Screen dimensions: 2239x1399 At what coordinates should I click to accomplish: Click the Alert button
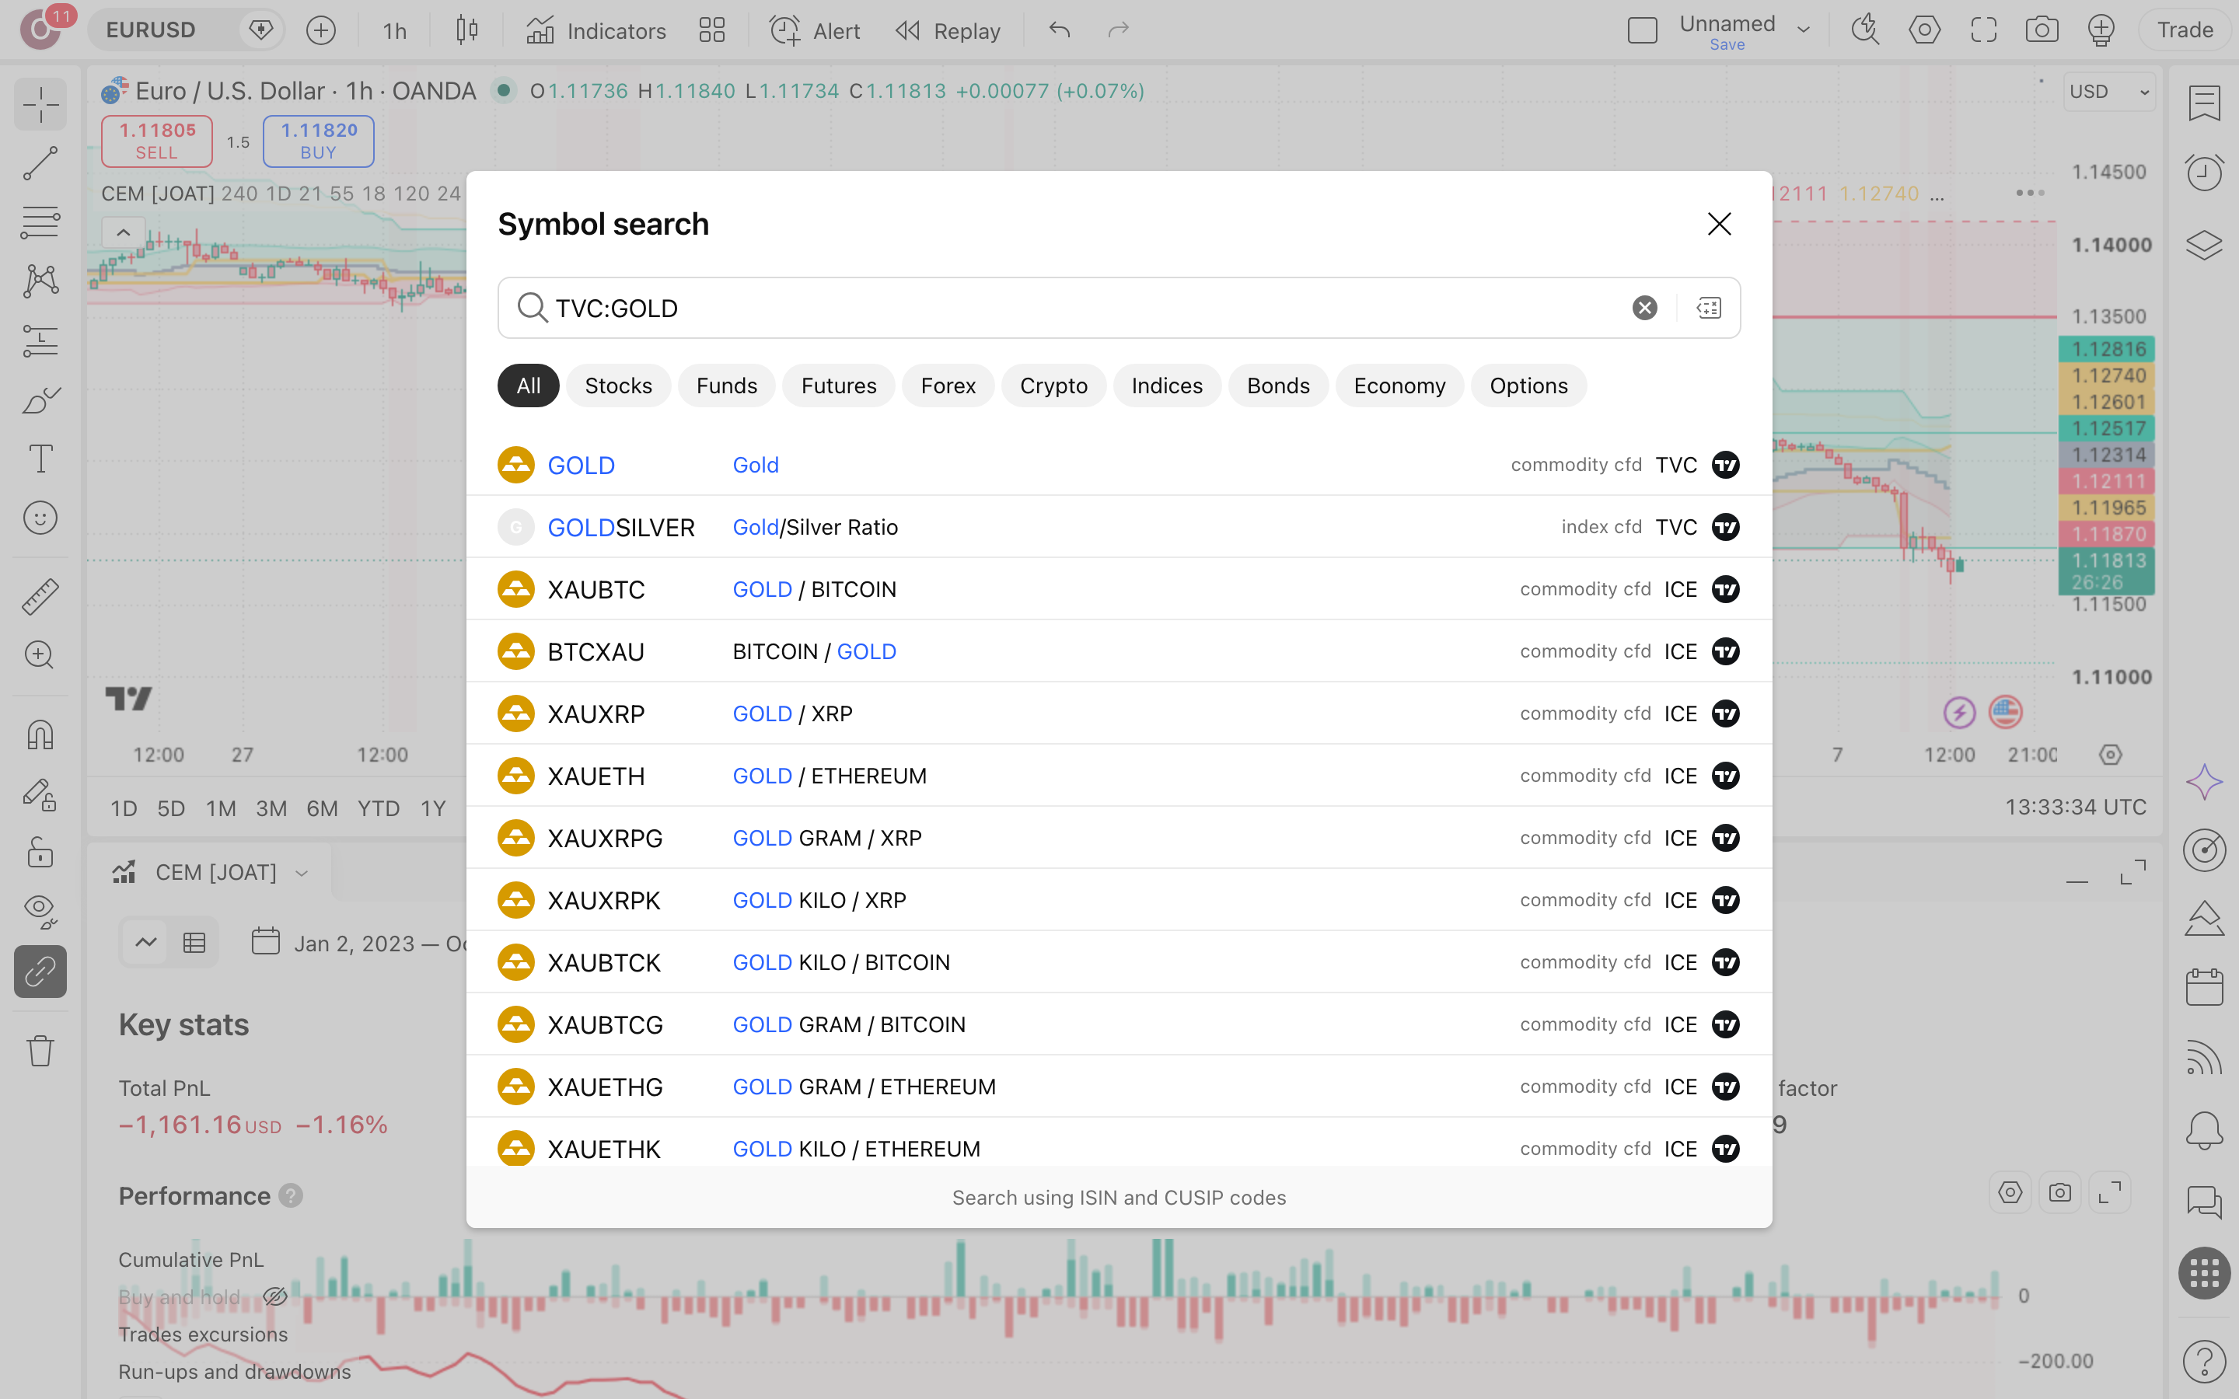coord(814,30)
